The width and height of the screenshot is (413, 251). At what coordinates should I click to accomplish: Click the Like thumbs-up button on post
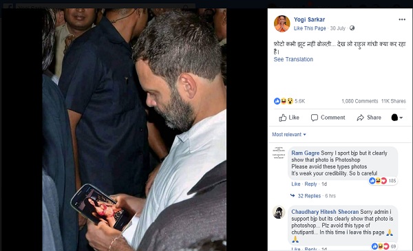[289, 118]
